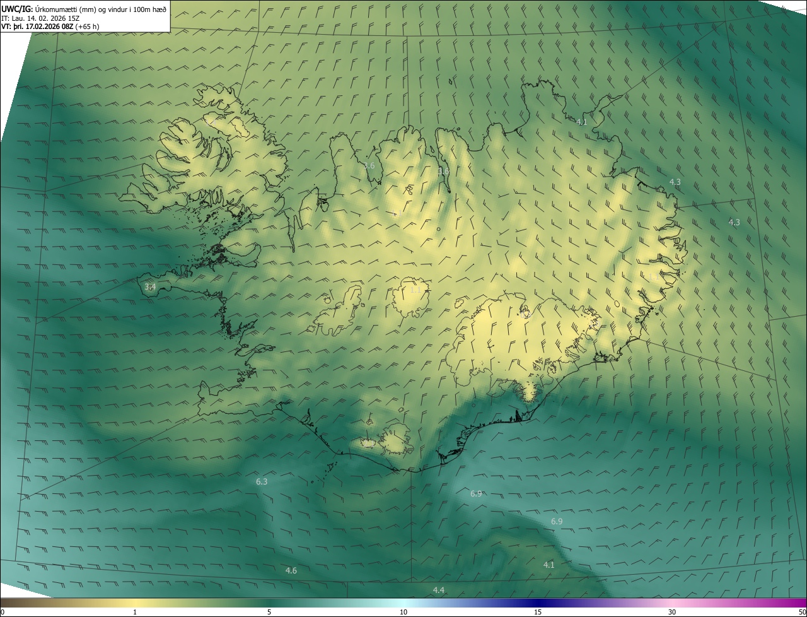Click the color scale tick label 5
Image resolution: width=807 pixels, height=617 pixels.
click(269, 612)
